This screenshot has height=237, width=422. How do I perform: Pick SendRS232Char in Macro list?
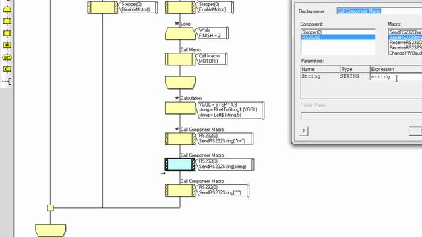click(x=406, y=32)
